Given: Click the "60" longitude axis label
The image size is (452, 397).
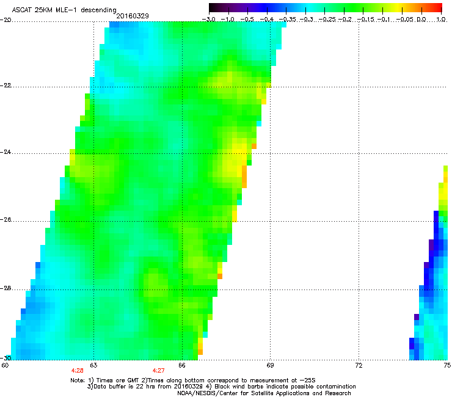Looking at the screenshot, I should click(x=5, y=365).
